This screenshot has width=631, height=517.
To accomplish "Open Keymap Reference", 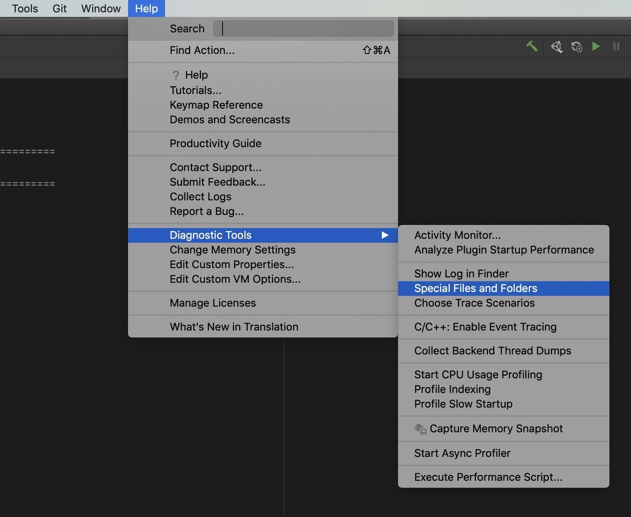I will (x=263, y=105).
